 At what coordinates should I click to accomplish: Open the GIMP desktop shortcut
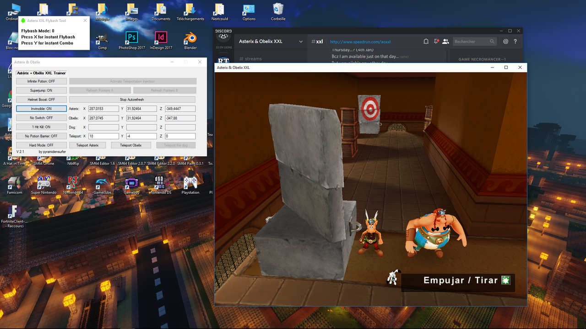(102, 40)
